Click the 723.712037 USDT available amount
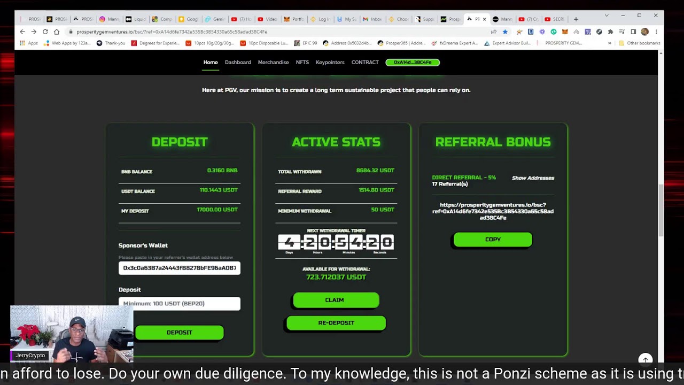Image resolution: width=684 pixels, height=385 pixels. coord(336,277)
